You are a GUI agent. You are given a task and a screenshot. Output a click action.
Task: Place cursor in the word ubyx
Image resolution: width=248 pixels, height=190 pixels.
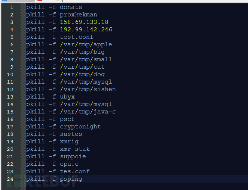click(x=67, y=97)
